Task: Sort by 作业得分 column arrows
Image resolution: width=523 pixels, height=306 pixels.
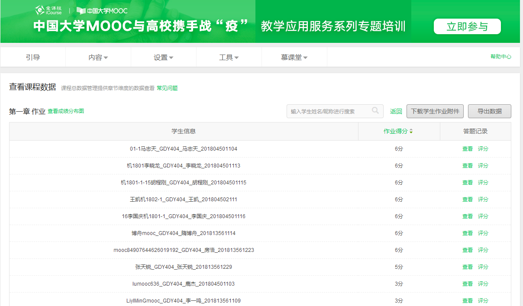Action: click(411, 132)
